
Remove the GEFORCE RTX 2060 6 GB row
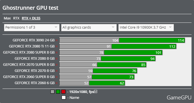[57, 83]
